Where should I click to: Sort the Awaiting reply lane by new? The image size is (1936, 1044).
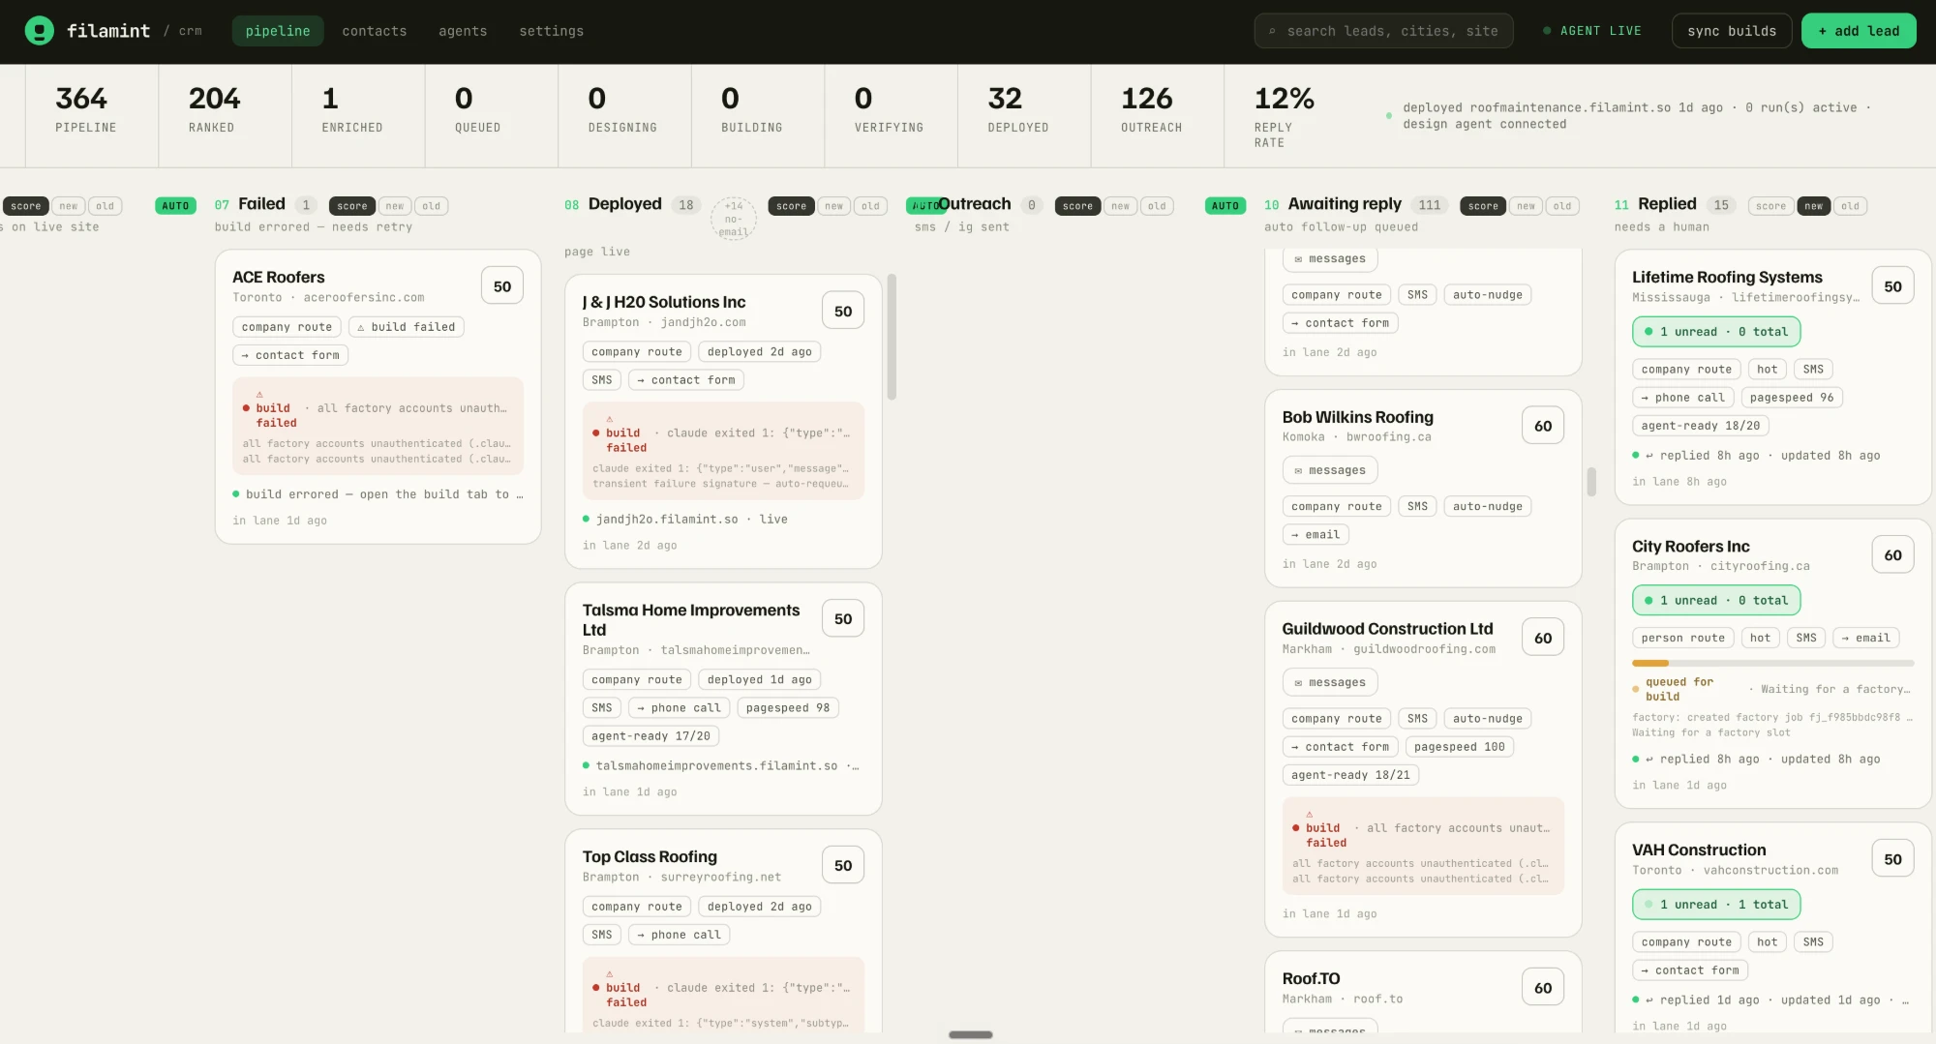[x=1527, y=206]
